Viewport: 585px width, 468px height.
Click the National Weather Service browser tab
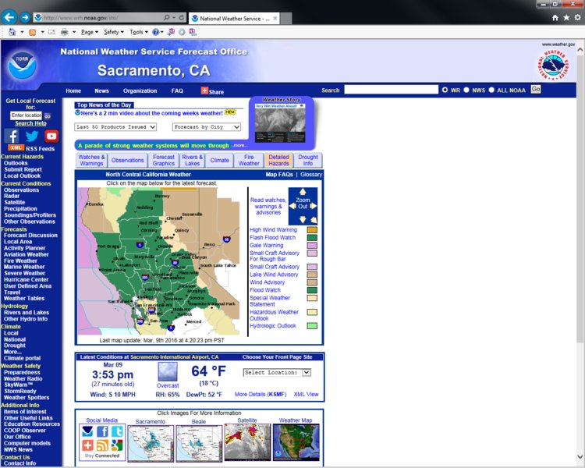click(x=234, y=18)
